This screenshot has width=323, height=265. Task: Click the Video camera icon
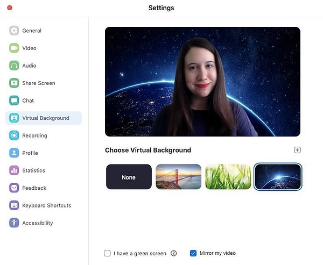click(14, 48)
